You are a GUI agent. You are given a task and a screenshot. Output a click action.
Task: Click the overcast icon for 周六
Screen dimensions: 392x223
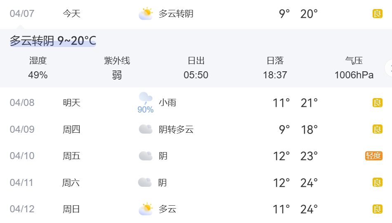click(145, 182)
